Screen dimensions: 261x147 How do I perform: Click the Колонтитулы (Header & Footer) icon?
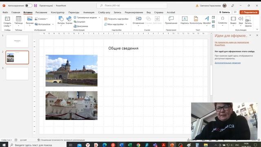[x=196, y=18]
